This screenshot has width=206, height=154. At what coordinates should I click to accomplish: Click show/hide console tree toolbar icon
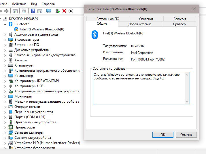point(15,11)
